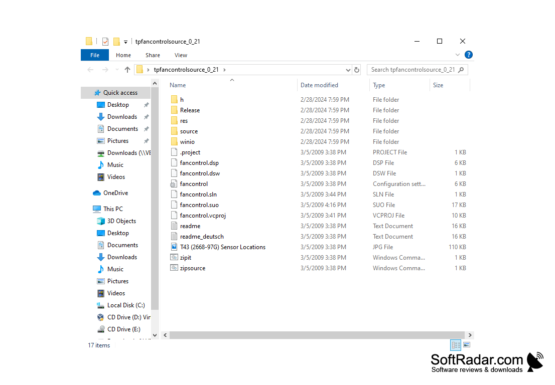
Task: Sort files by the Name column header
Action: point(177,85)
